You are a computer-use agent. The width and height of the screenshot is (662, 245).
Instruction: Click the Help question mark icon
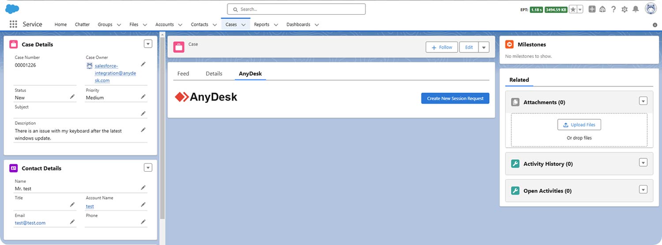613,9
